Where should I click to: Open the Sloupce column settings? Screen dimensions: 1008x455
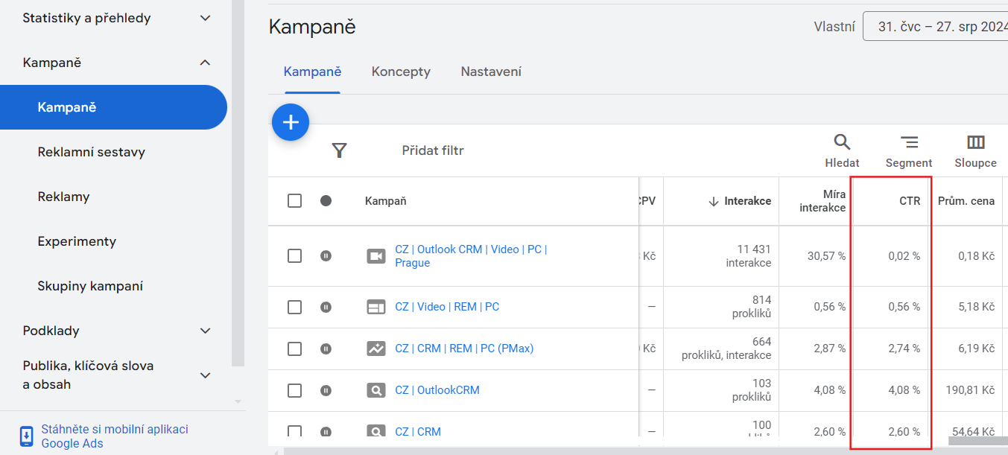pos(975,151)
